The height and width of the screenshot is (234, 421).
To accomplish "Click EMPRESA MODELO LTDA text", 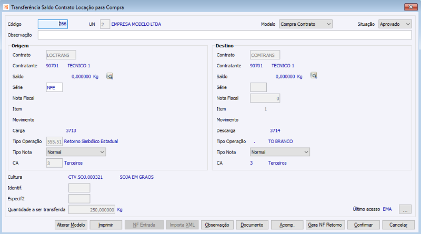I will [136, 24].
